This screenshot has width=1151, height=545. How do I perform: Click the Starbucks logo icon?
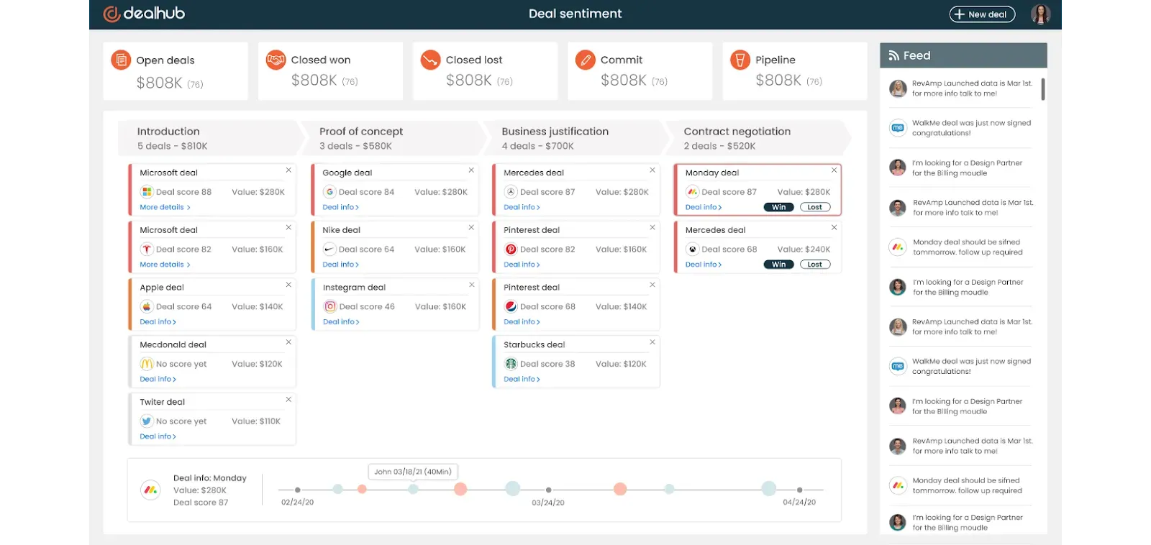pyautogui.click(x=511, y=364)
